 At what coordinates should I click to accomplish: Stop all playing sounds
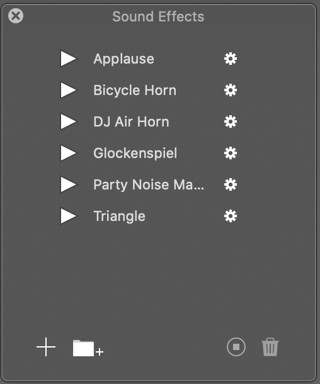tap(236, 347)
